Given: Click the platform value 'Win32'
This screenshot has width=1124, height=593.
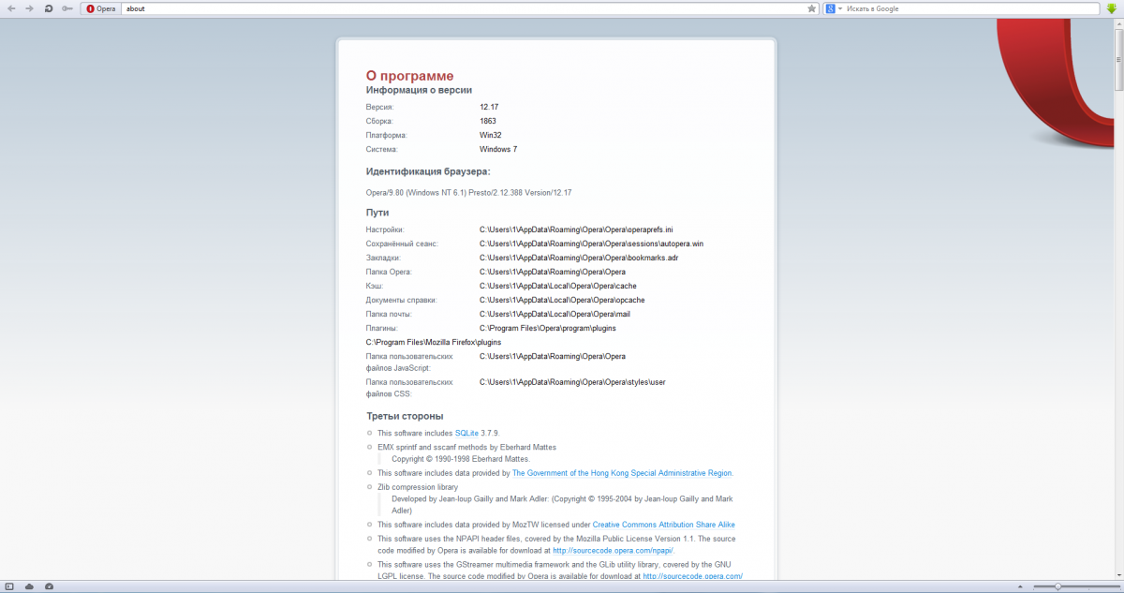Looking at the screenshot, I should click(x=491, y=135).
